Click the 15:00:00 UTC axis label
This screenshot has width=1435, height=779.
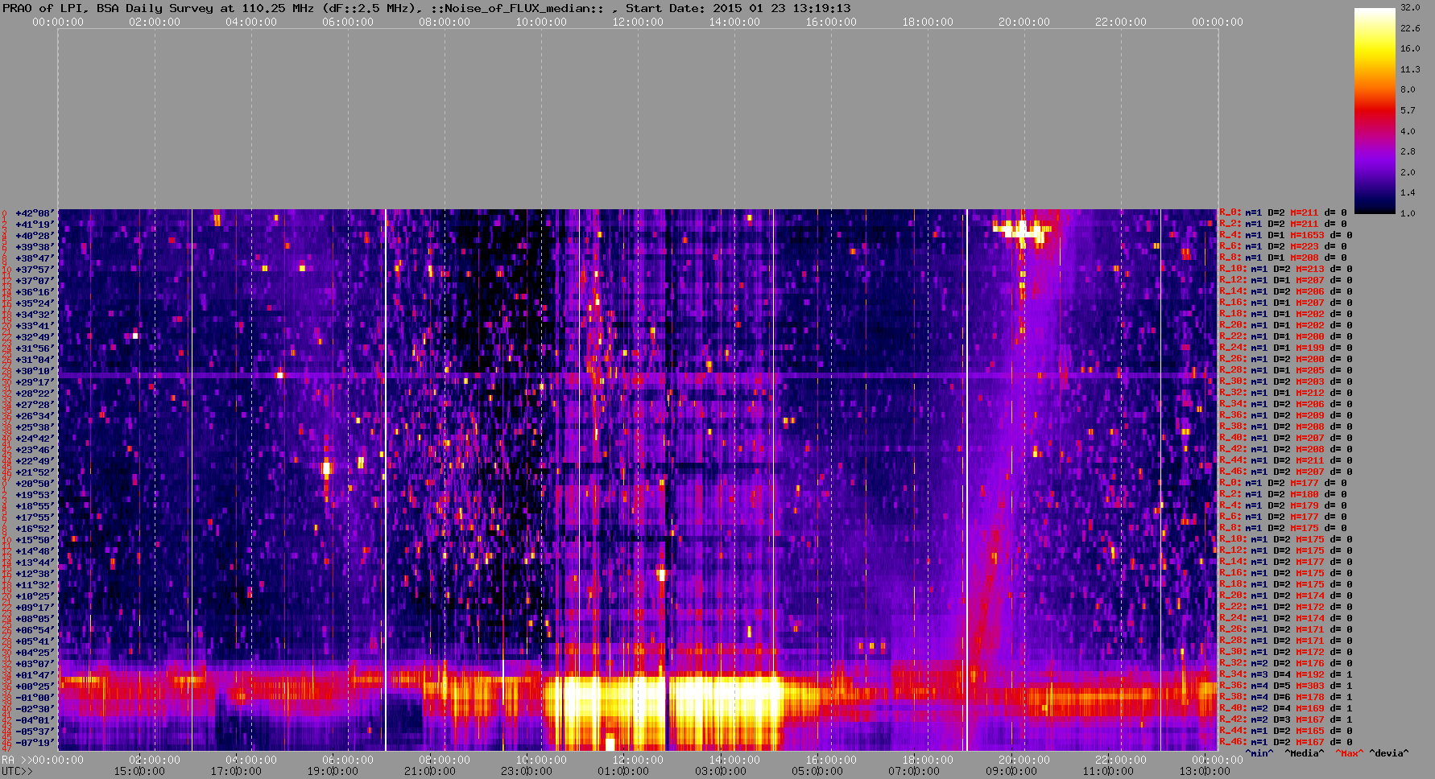(x=139, y=771)
